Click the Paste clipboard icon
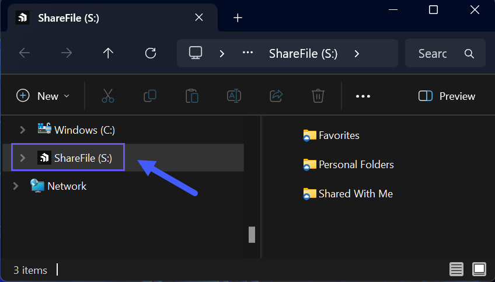495x282 pixels. pos(192,96)
